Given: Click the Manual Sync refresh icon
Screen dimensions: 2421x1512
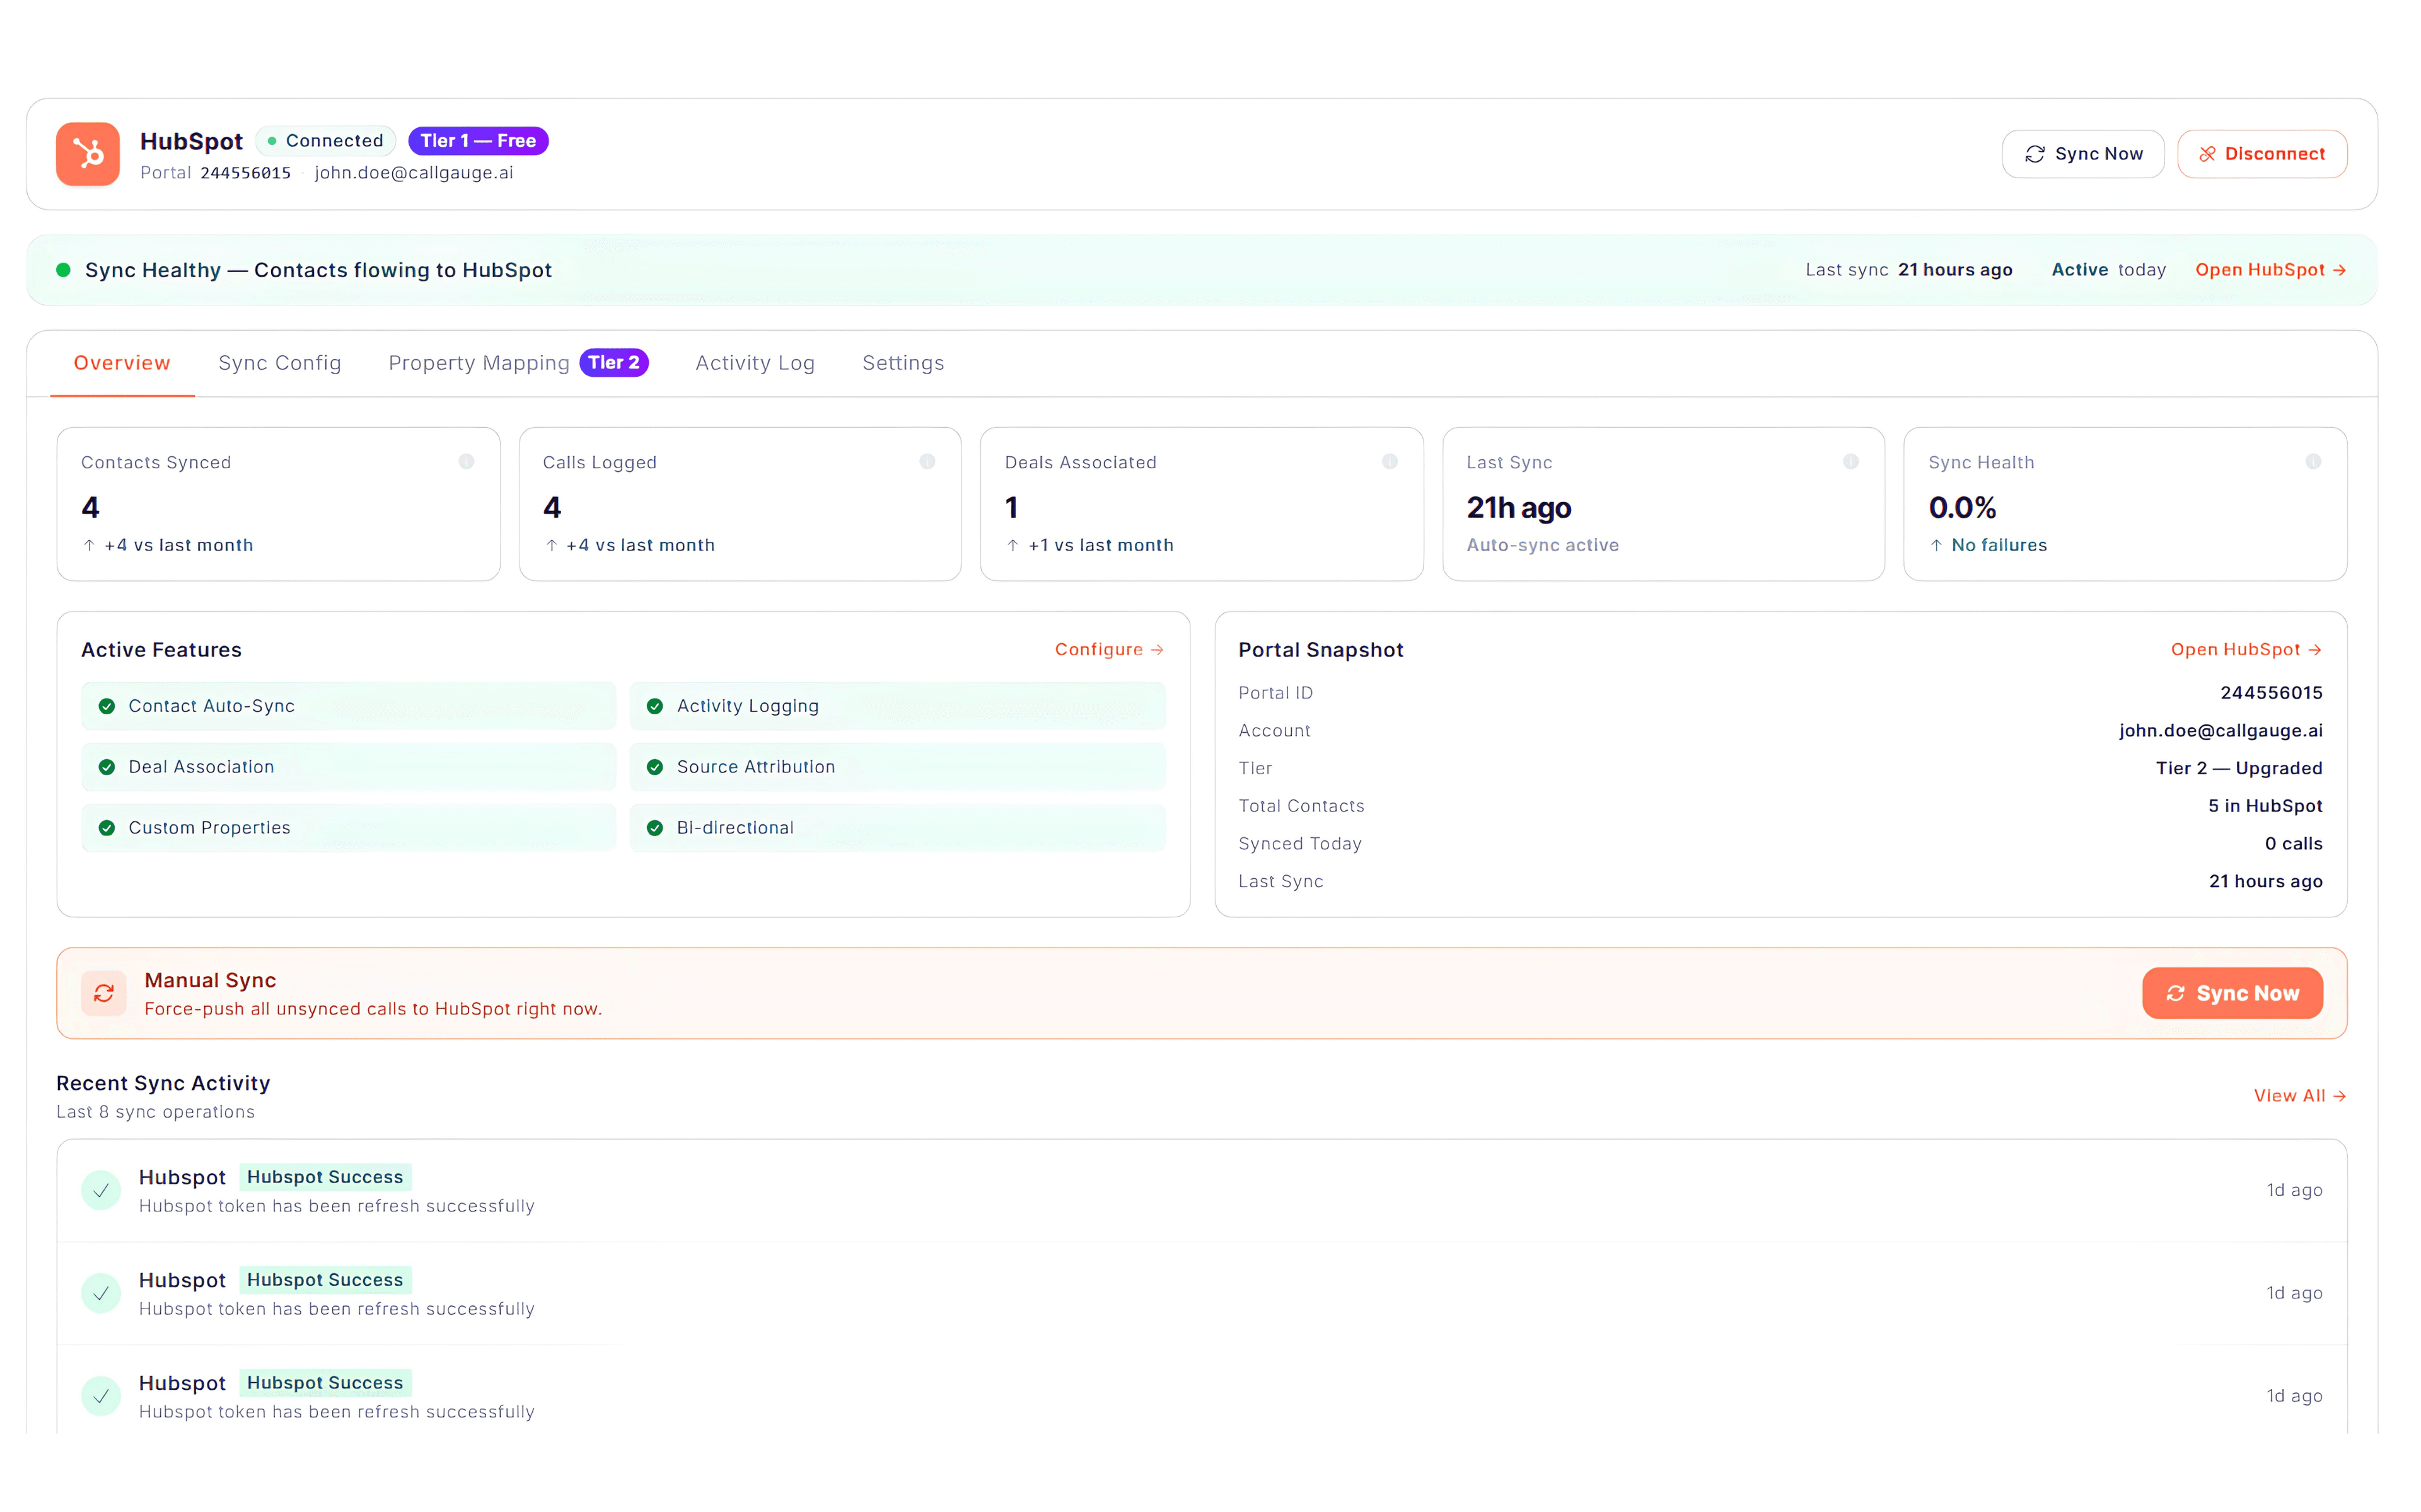Looking at the screenshot, I should [103, 993].
